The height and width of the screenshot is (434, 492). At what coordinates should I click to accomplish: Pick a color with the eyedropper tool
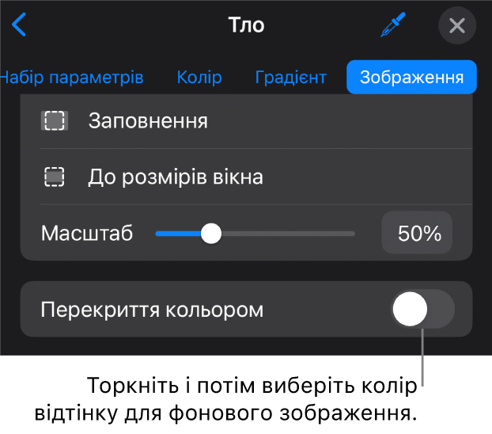[x=393, y=25]
